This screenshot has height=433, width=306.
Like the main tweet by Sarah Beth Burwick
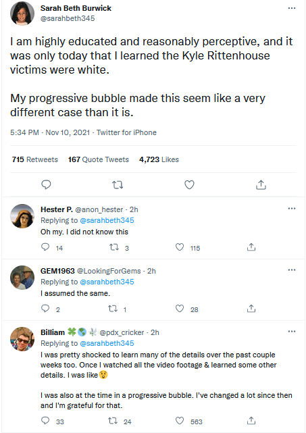coord(189,184)
